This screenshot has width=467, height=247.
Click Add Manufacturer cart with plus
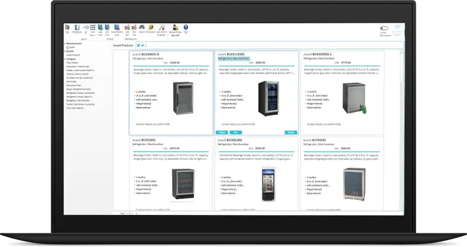point(127,27)
